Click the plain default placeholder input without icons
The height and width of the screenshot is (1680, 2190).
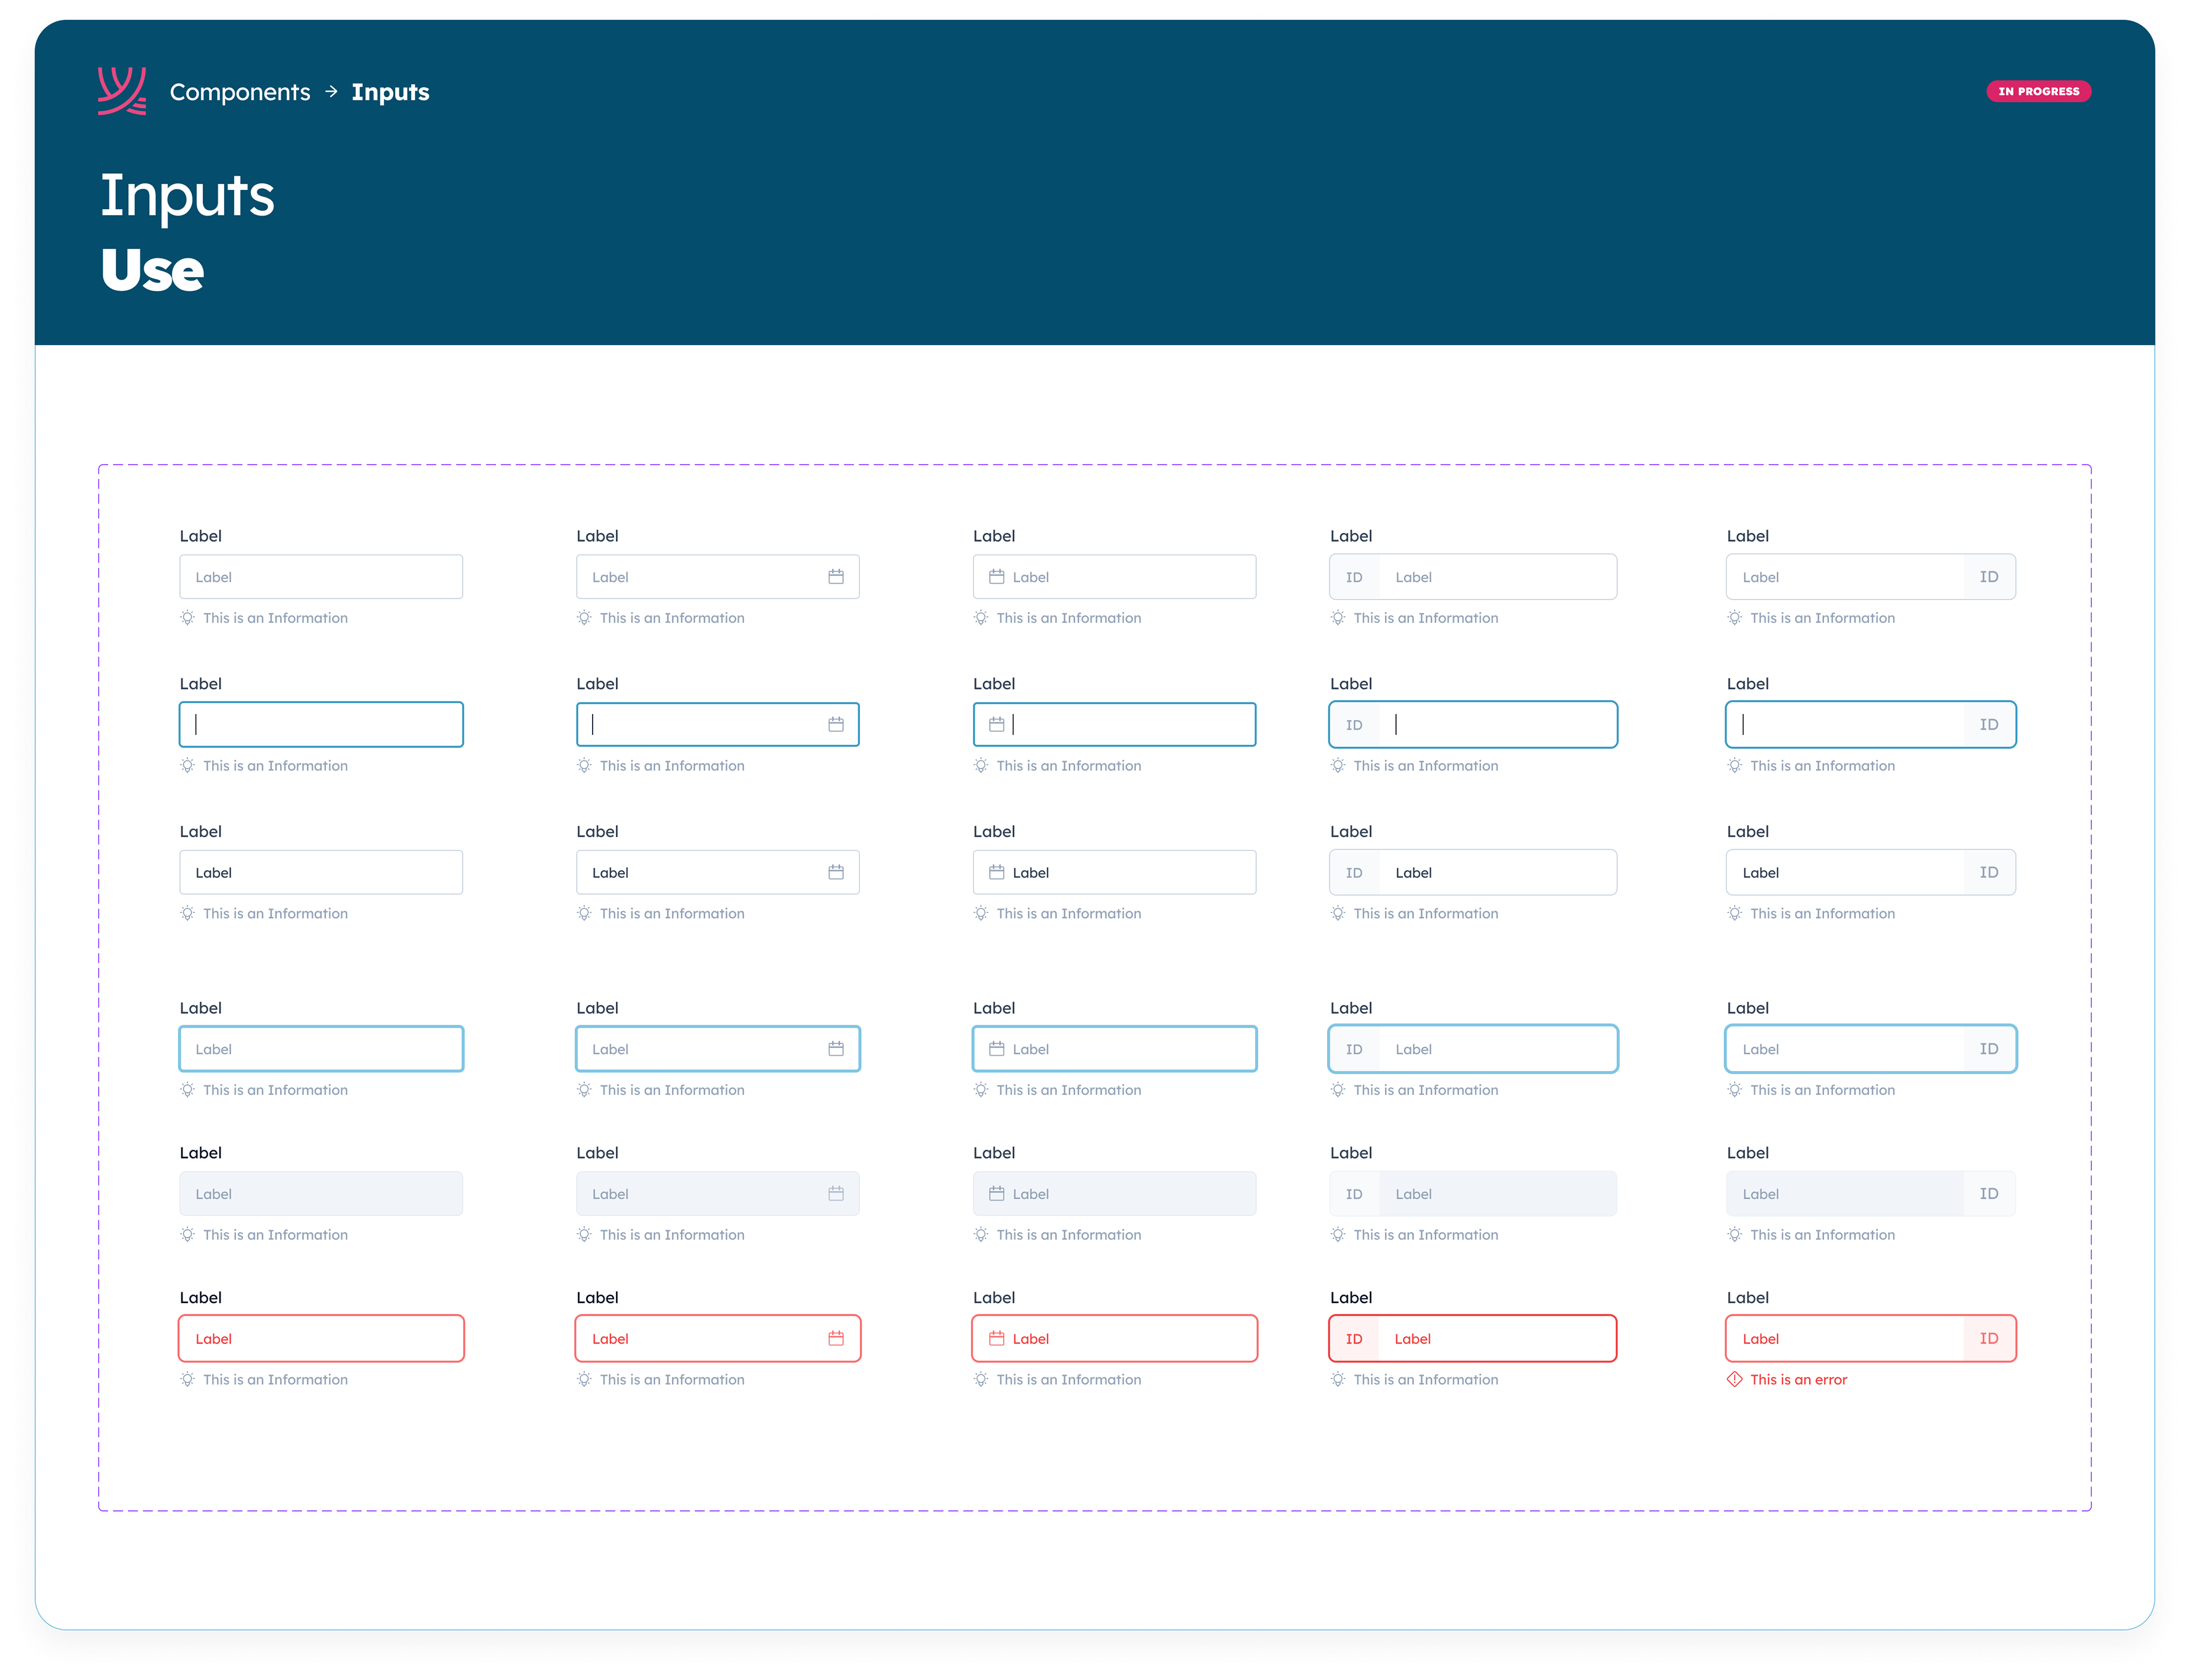pos(321,577)
